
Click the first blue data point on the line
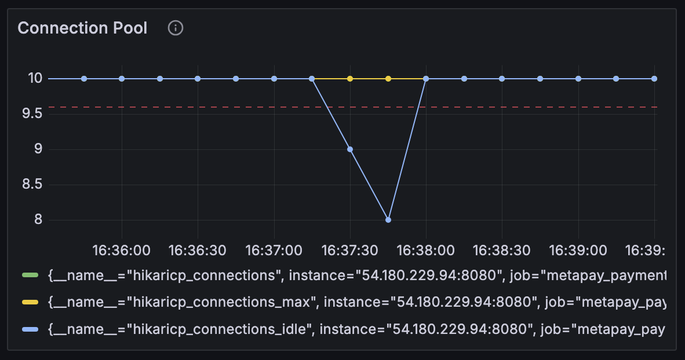coord(83,78)
